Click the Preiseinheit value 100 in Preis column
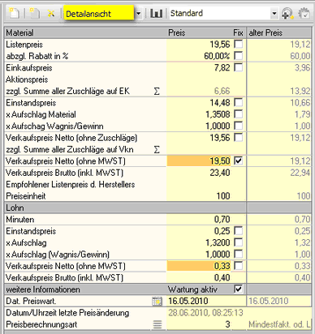This screenshot has width=315, height=334. [223, 195]
